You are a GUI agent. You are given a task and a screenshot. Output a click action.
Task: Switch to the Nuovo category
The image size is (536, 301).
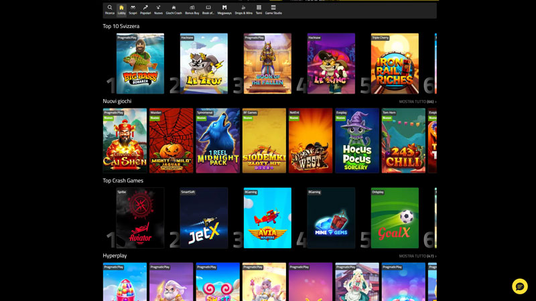[158, 10]
